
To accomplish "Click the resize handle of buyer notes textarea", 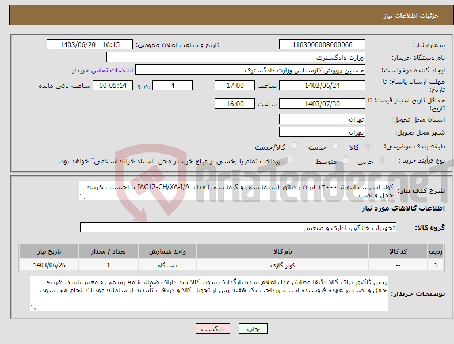I will pos(33,308).
